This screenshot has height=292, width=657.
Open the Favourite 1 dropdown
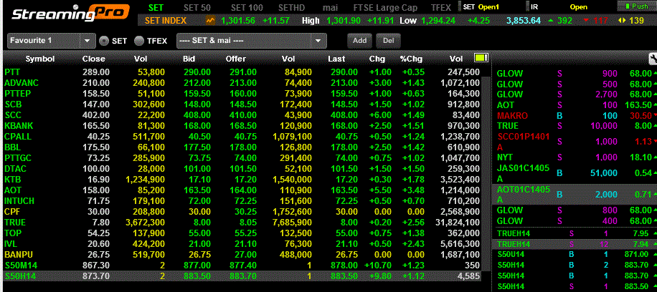pos(52,41)
